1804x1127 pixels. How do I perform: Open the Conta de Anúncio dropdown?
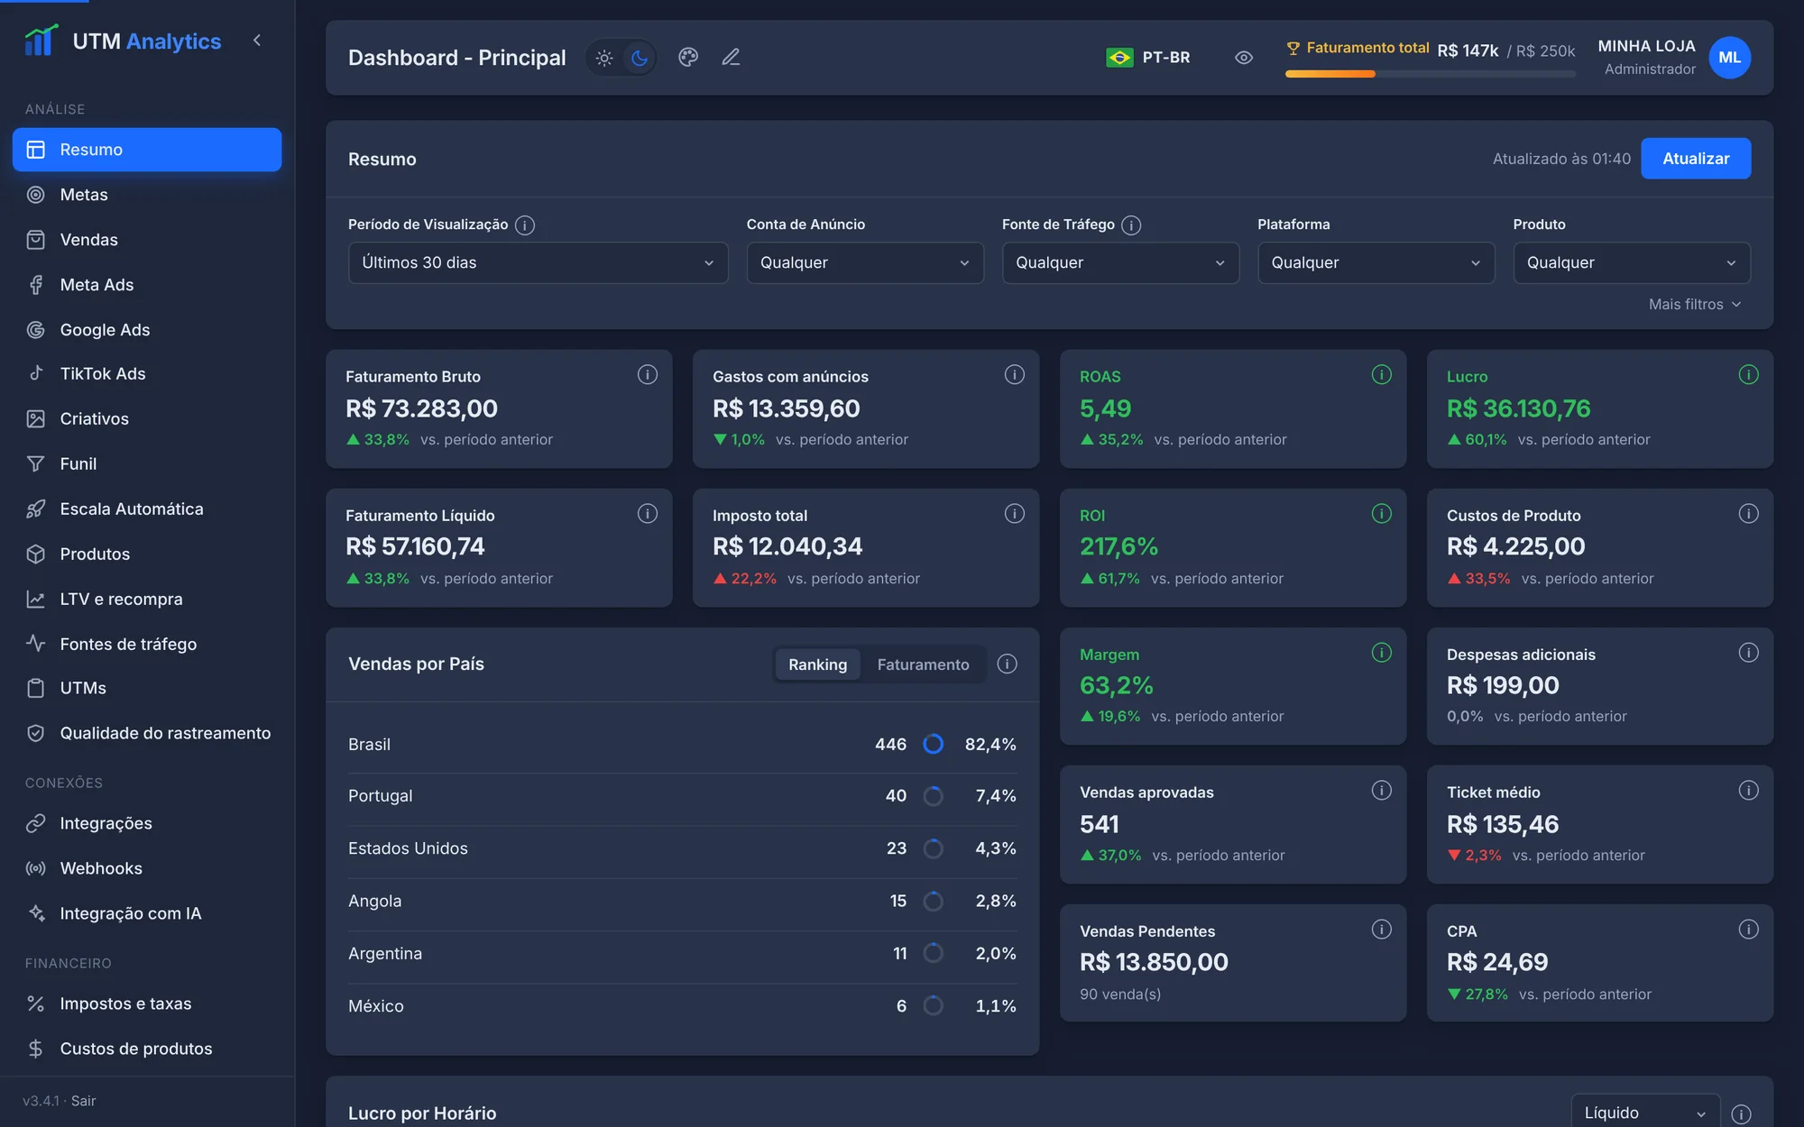pyautogui.click(x=865, y=262)
